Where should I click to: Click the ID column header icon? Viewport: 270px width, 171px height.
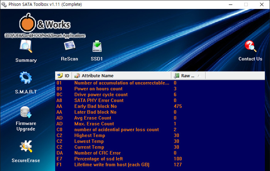pyautogui.click(x=60, y=75)
